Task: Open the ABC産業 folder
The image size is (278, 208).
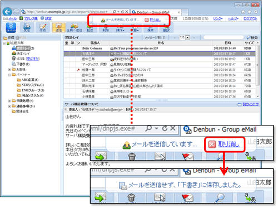Action: point(28,80)
